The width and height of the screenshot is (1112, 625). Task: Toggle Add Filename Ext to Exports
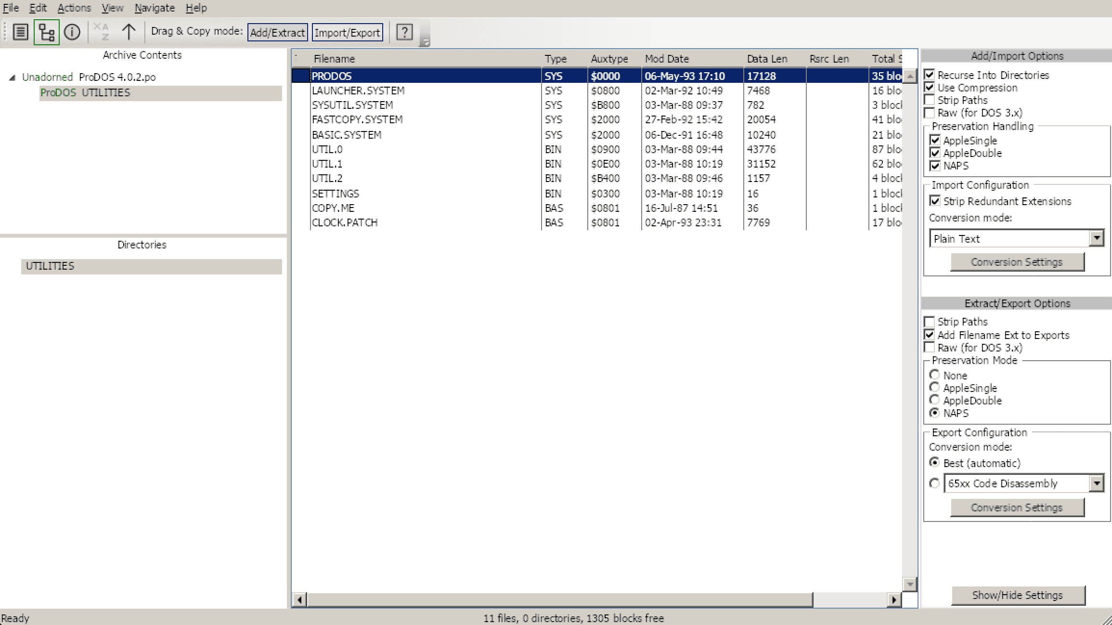coord(930,335)
